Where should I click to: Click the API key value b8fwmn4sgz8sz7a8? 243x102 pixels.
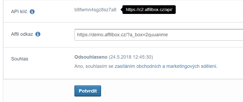(95, 10)
